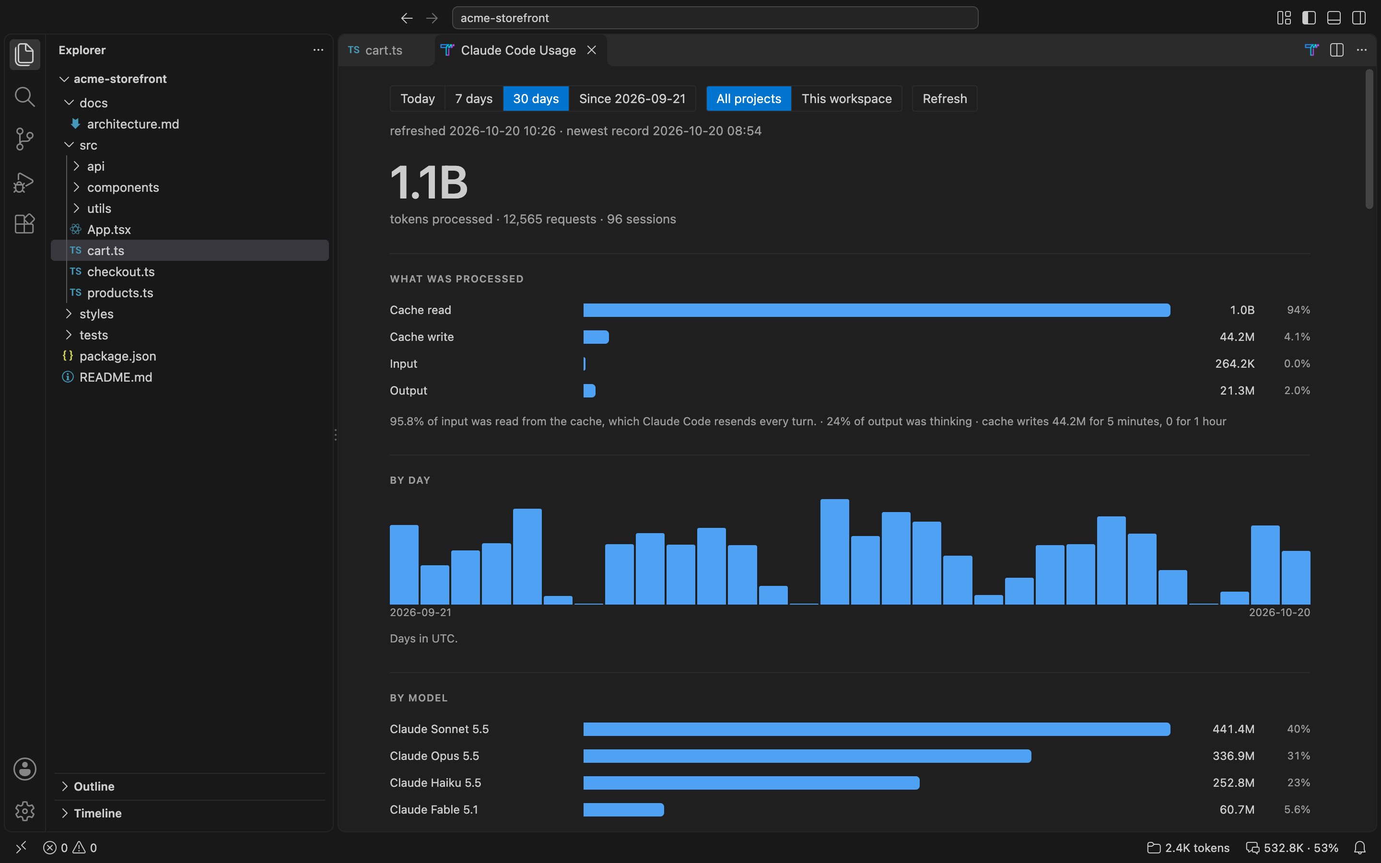
Task: Collapse the docs folder
Action: click(x=189, y=103)
